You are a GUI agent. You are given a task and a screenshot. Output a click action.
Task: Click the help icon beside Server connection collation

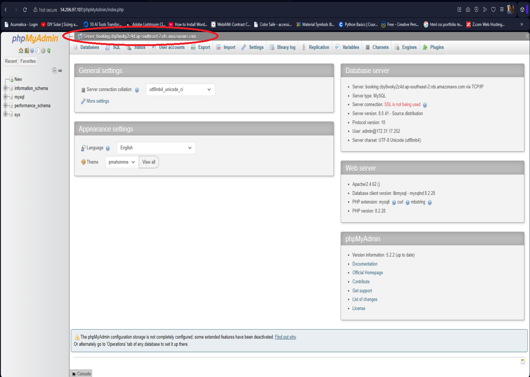[x=137, y=90]
